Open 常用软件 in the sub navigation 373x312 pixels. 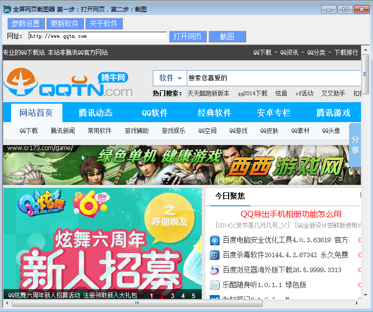pos(99,131)
